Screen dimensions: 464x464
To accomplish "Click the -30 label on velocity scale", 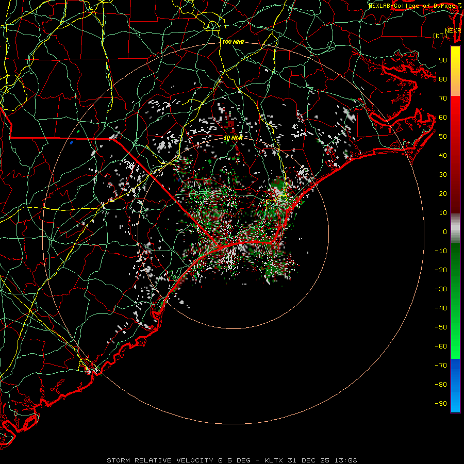I will coord(441,289).
